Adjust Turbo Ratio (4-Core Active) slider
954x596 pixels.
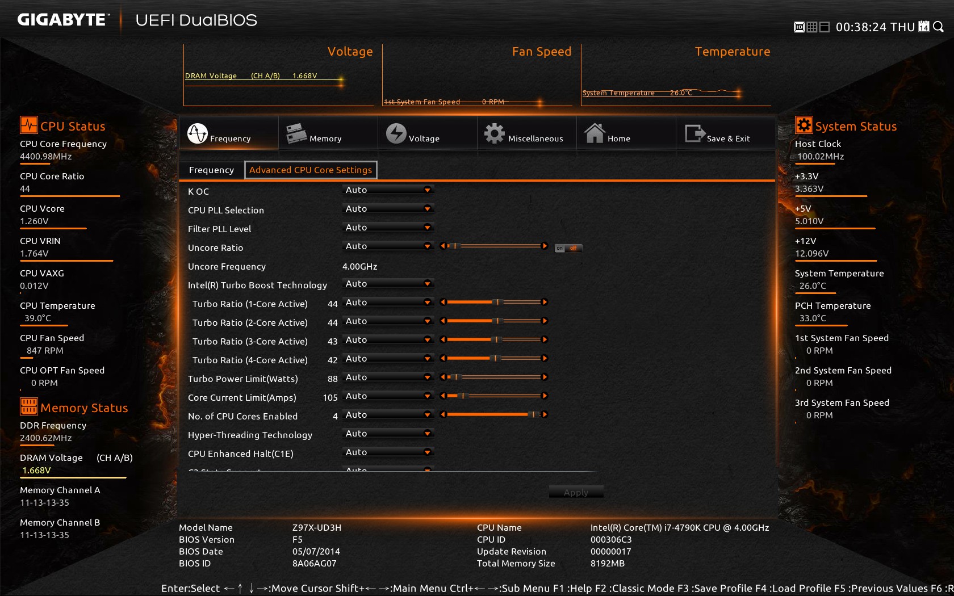pos(493,358)
